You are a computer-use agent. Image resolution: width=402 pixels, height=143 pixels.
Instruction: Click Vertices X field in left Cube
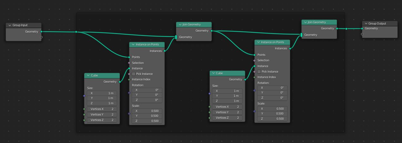click(x=102, y=109)
